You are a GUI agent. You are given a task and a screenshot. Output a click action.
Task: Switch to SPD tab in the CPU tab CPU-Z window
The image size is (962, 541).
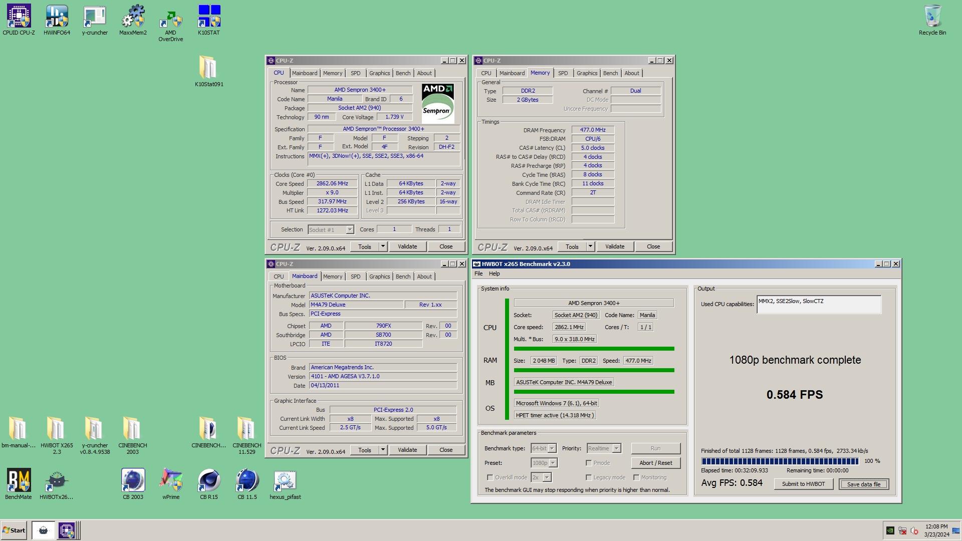pos(355,73)
